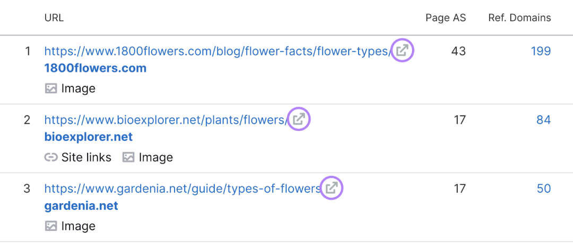The image size is (573, 243).
Task: Click the gardenia.net domain link
Action: point(81,206)
